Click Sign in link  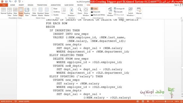pos(177,5)
